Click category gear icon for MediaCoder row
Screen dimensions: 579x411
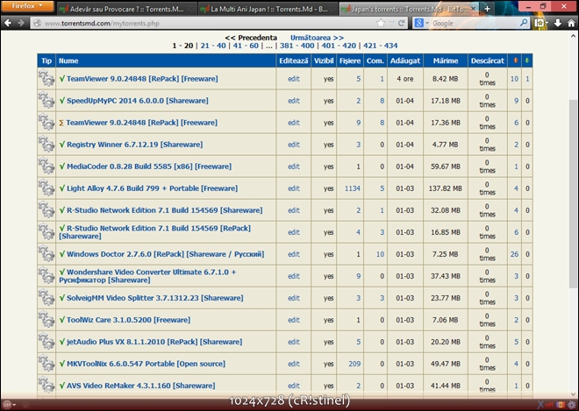[x=46, y=166]
